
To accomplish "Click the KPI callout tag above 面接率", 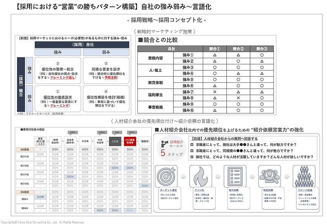I will (73, 133).
